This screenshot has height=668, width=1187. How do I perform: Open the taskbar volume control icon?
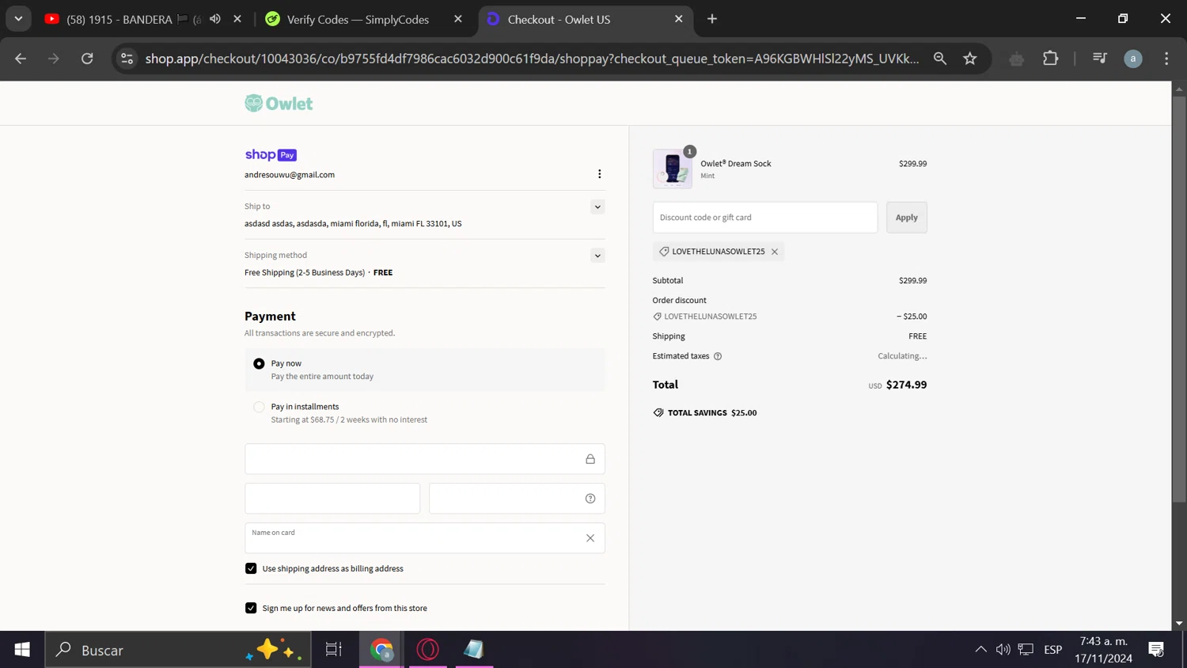point(1003,650)
